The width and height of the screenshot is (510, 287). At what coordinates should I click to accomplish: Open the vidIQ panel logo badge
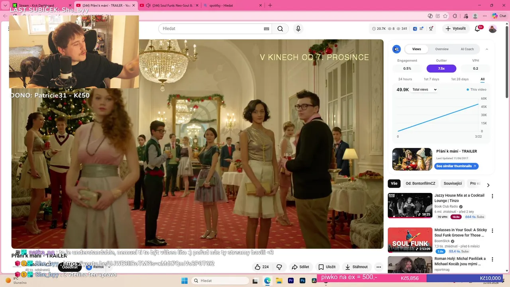(x=396, y=49)
